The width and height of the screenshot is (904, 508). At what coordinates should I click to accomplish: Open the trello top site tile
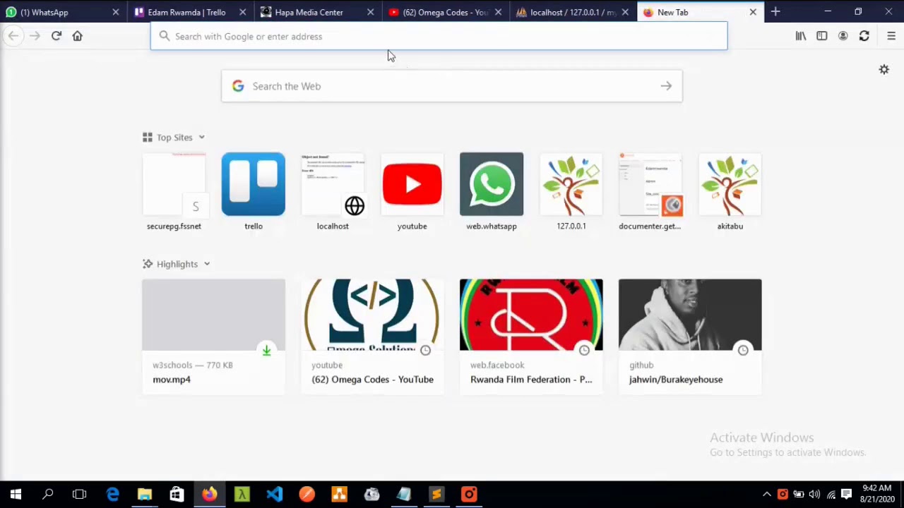(254, 192)
